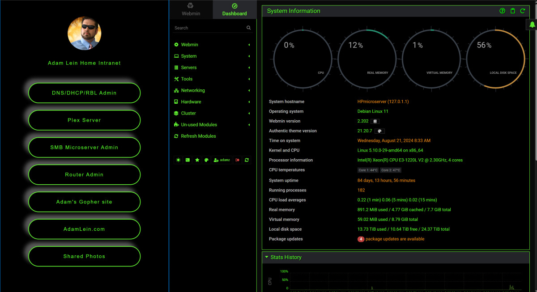537x292 pixels.
Task: Click the Un-used Modules puzzle icon
Action: coord(176,125)
